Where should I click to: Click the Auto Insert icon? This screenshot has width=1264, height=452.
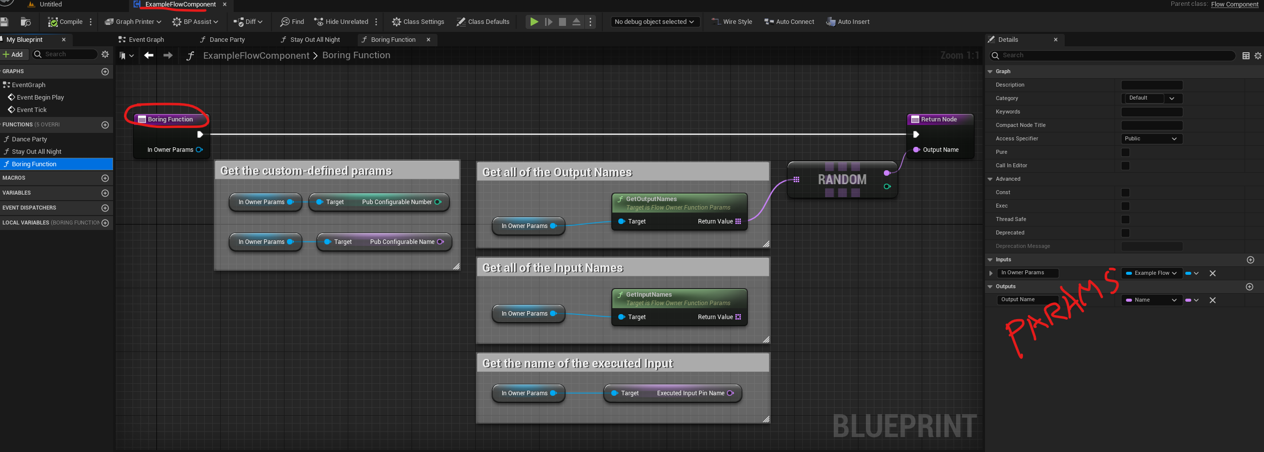pos(847,21)
